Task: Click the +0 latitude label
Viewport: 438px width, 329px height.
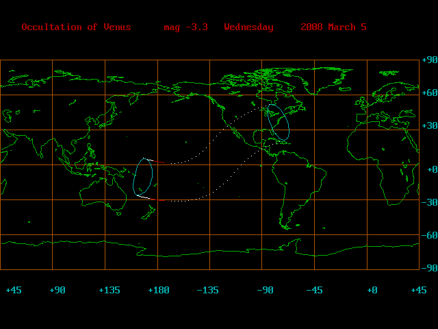Action: (x=433, y=169)
